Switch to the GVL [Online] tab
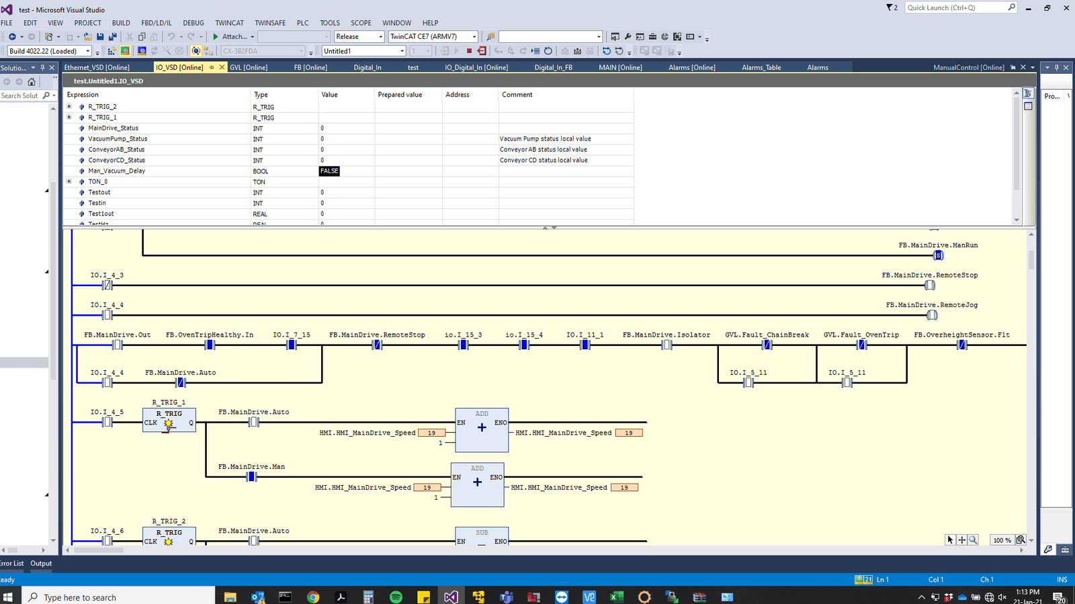The height and width of the screenshot is (604, 1075). pyautogui.click(x=249, y=67)
